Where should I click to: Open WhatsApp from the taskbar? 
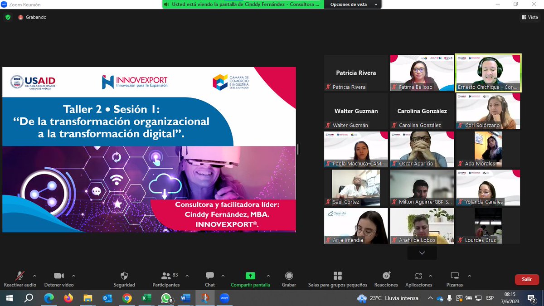tap(166, 298)
